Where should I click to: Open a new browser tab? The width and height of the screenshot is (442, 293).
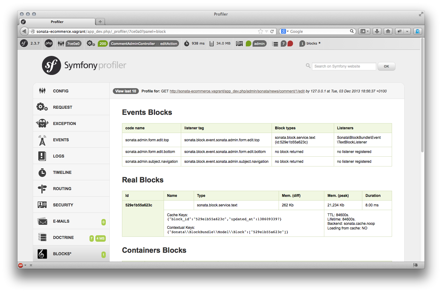point(100,22)
